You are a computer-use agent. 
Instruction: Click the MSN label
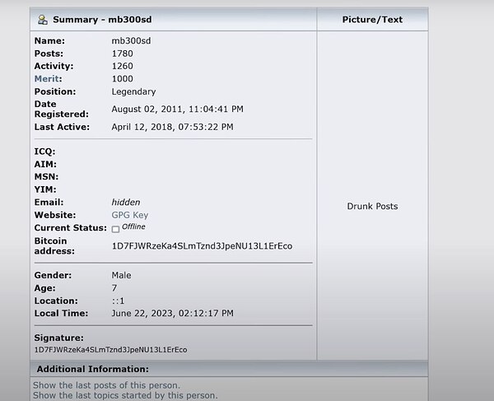click(46, 177)
